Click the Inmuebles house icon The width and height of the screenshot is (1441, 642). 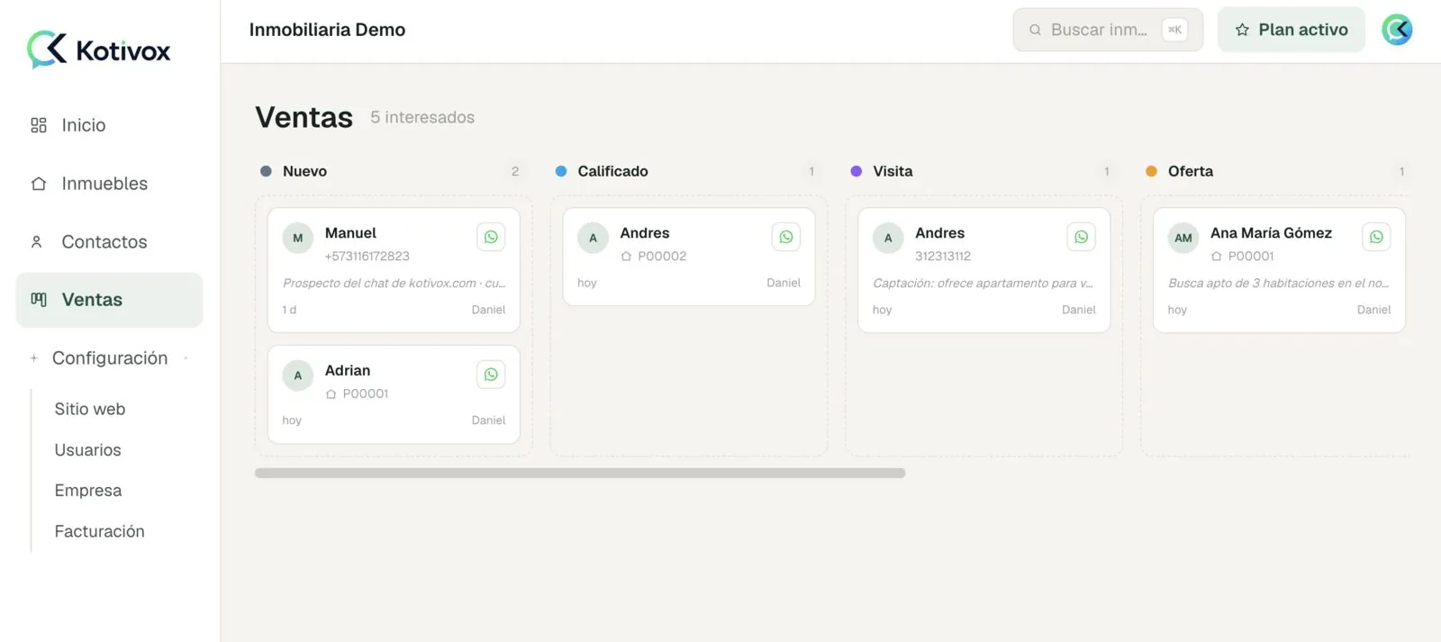point(39,184)
